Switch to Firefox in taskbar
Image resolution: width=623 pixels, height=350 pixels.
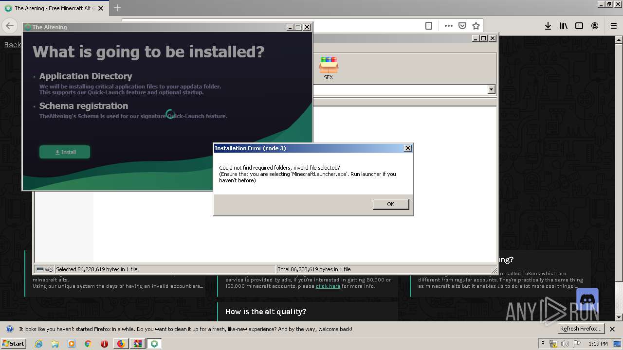point(121,344)
